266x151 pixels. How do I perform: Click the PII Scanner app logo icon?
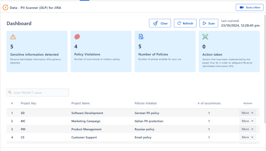coord(5,7)
